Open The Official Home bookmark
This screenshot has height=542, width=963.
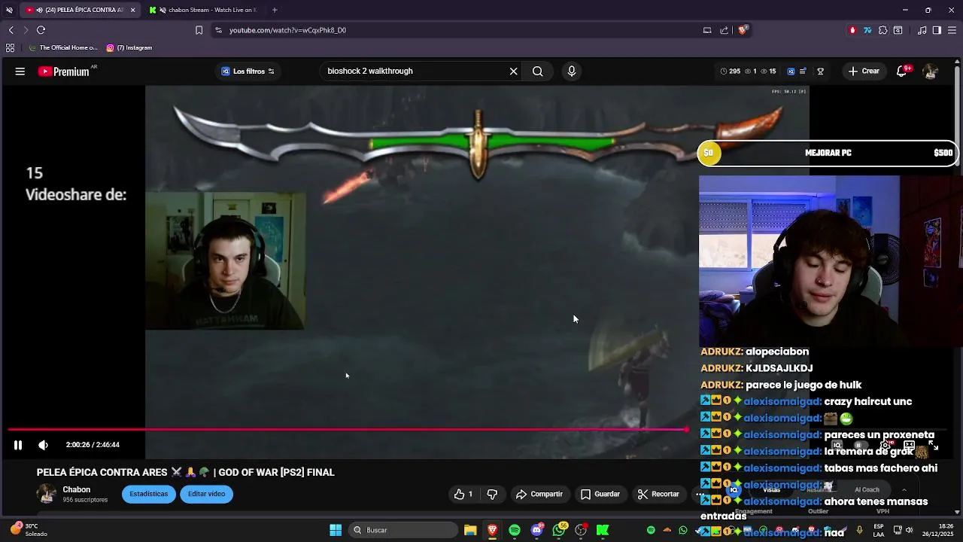pos(63,47)
